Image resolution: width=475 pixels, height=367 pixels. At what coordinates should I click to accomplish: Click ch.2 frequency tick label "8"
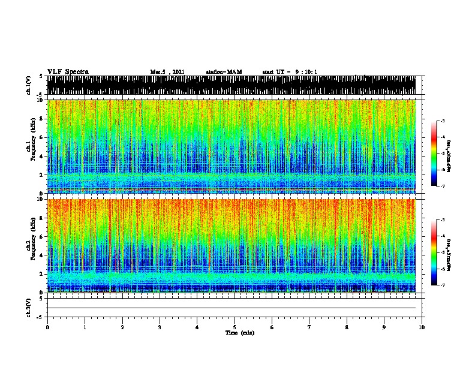coord(42,218)
